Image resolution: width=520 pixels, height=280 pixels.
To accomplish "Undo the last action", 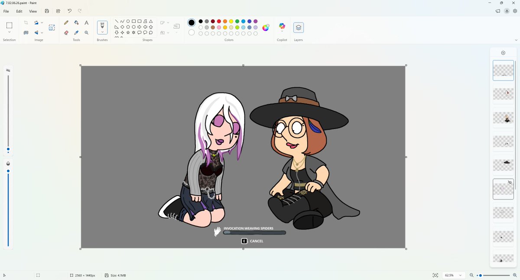I will (69, 11).
